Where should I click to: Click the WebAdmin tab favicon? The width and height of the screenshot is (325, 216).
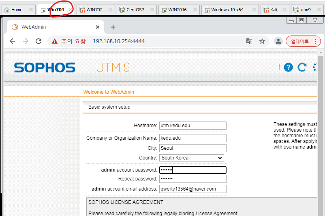click(15, 27)
